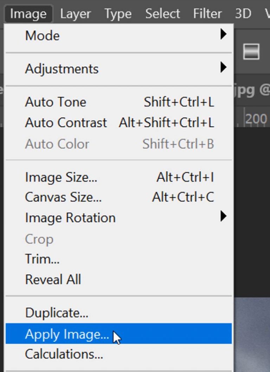
Task: Open the 3D menu
Action: point(242,13)
